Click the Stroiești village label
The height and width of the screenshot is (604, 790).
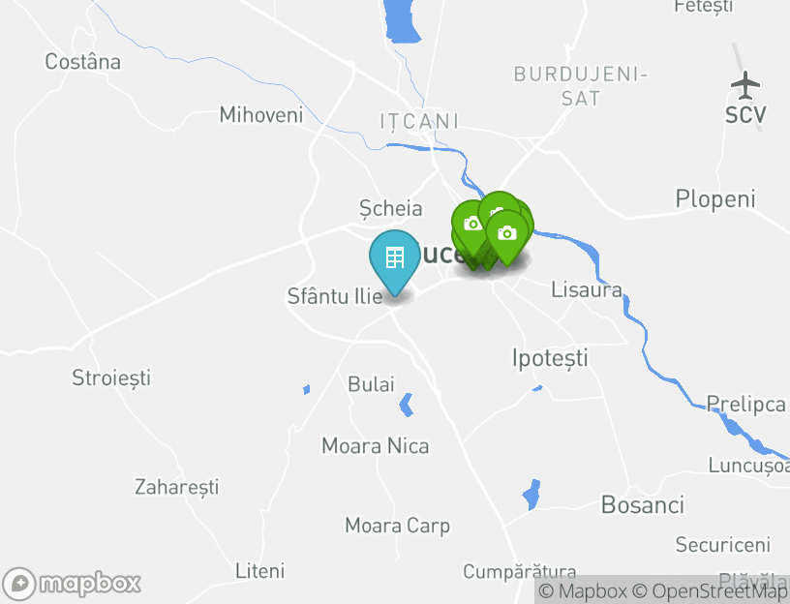click(111, 377)
